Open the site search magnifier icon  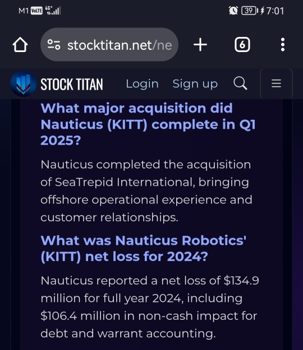[x=240, y=83]
